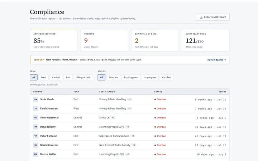Viewport: 258px width, 161px height.
Task: Show Certified status advisors
Action: (x=167, y=77)
